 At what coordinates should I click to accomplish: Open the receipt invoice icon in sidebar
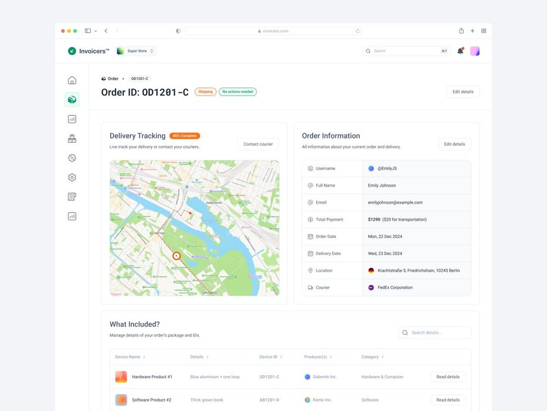(72, 197)
